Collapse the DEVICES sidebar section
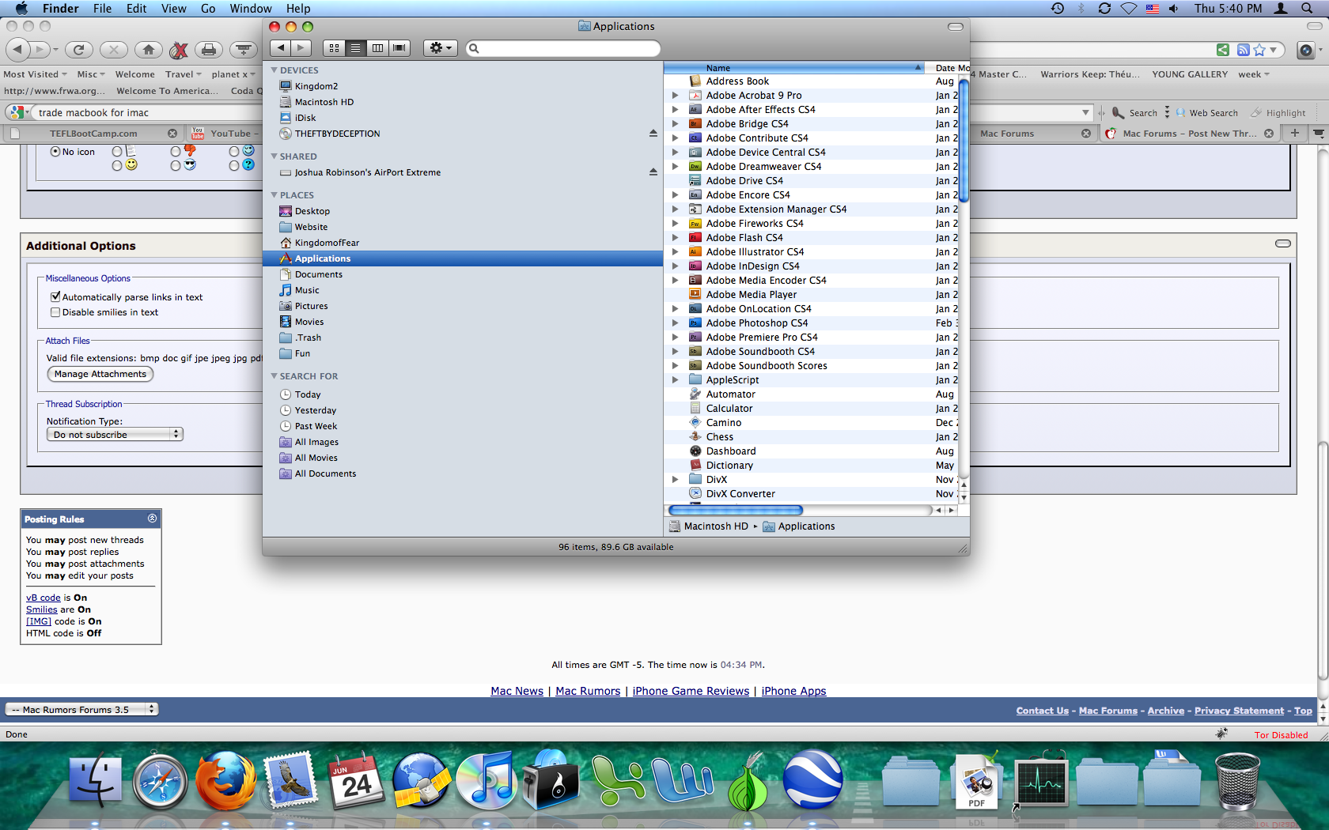This screenshot has width=1329, height=830. click(275, 70)
